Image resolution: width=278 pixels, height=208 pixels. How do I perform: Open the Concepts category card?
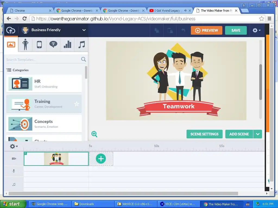pyautogui.click(x=44, y=123)
